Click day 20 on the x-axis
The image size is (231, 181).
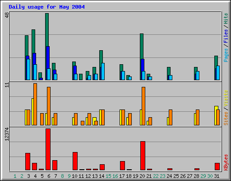tap(142, 176)
